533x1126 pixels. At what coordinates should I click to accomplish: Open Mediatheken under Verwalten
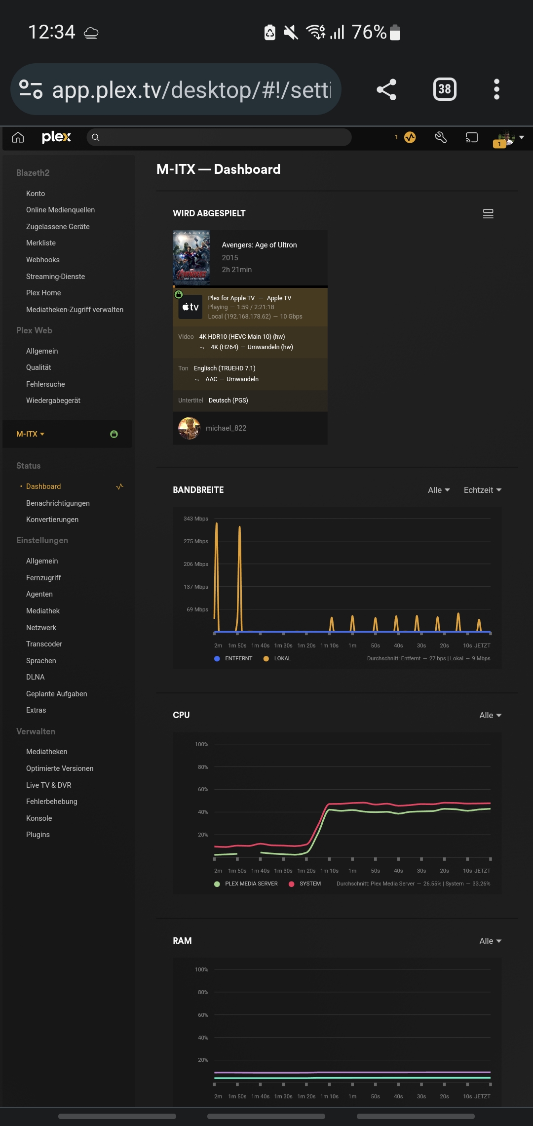pos(47,752)
